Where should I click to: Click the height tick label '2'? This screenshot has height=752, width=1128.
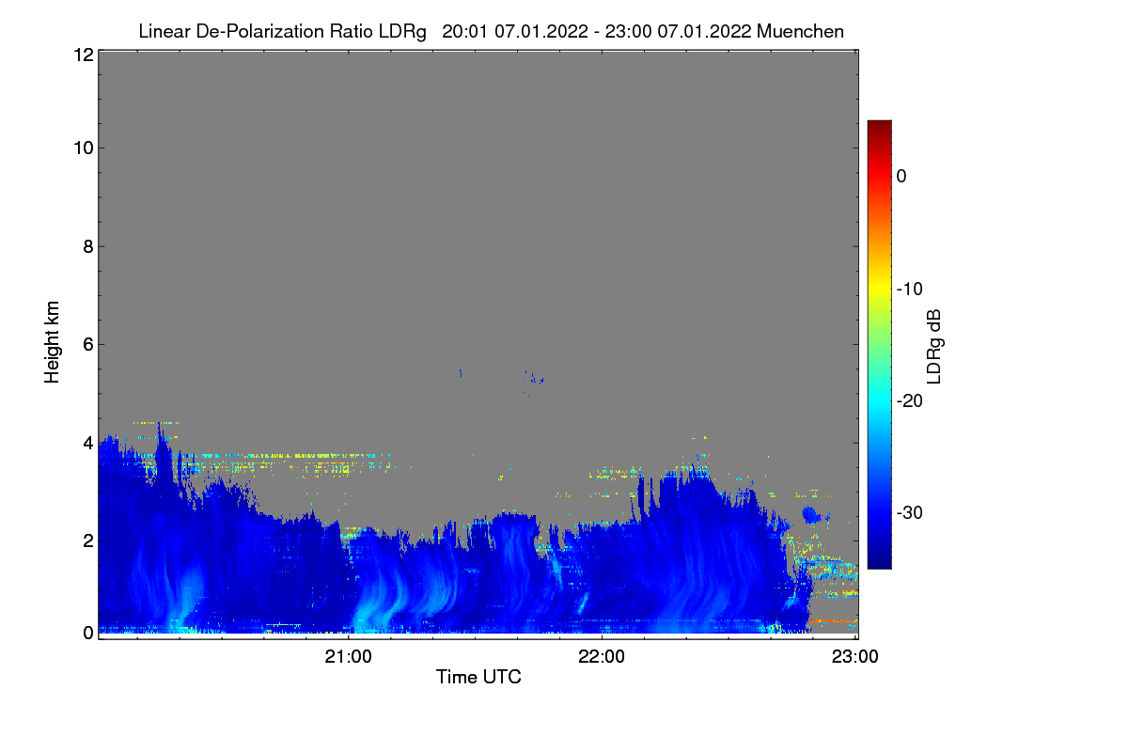(x=87, y=540)
